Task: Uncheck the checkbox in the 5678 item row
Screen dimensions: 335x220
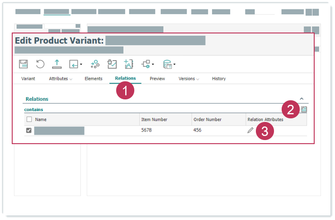Action: tap(29, 131)
